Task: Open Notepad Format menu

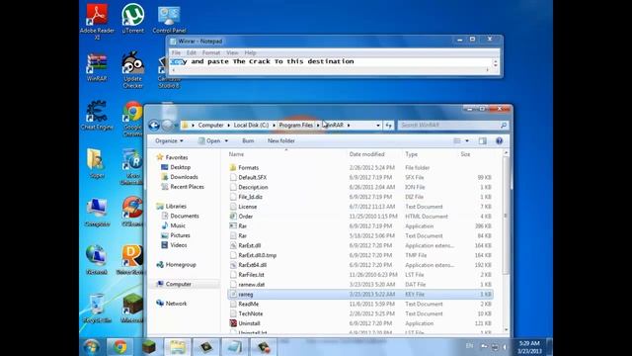Action: point(211,52)
